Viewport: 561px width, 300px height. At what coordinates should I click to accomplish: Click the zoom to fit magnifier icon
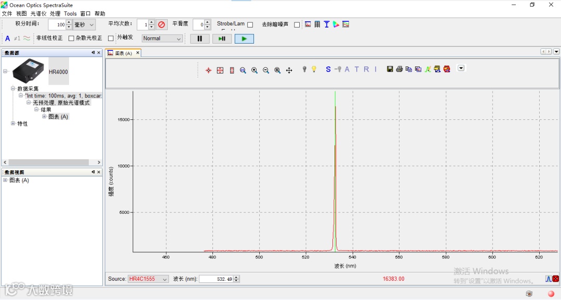pyautogui.click(x=277, y=70)
